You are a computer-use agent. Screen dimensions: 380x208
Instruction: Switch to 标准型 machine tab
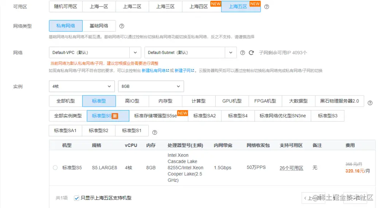tap(99, 101)
